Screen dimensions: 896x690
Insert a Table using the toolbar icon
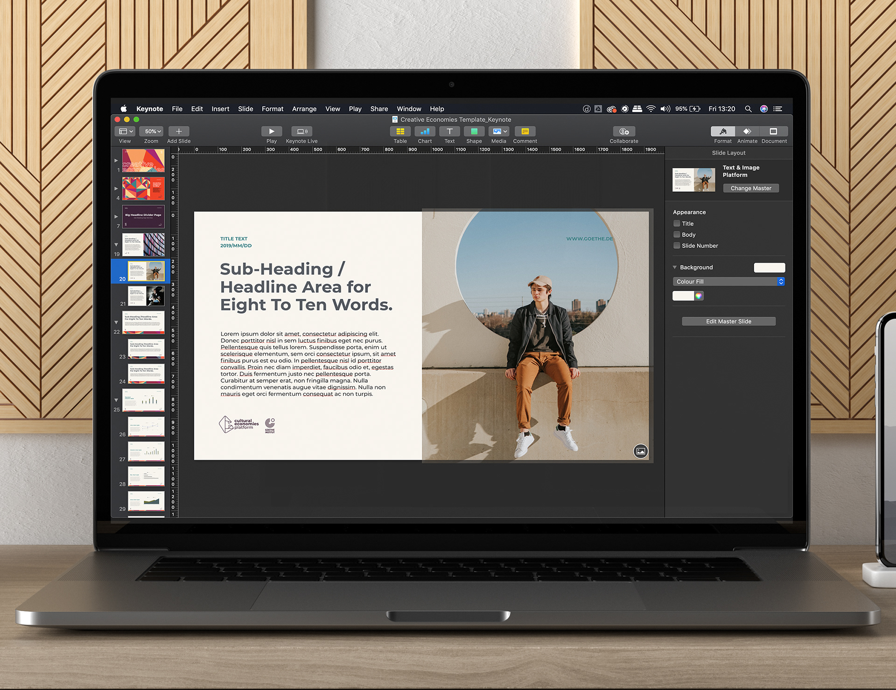coord(400,131)
